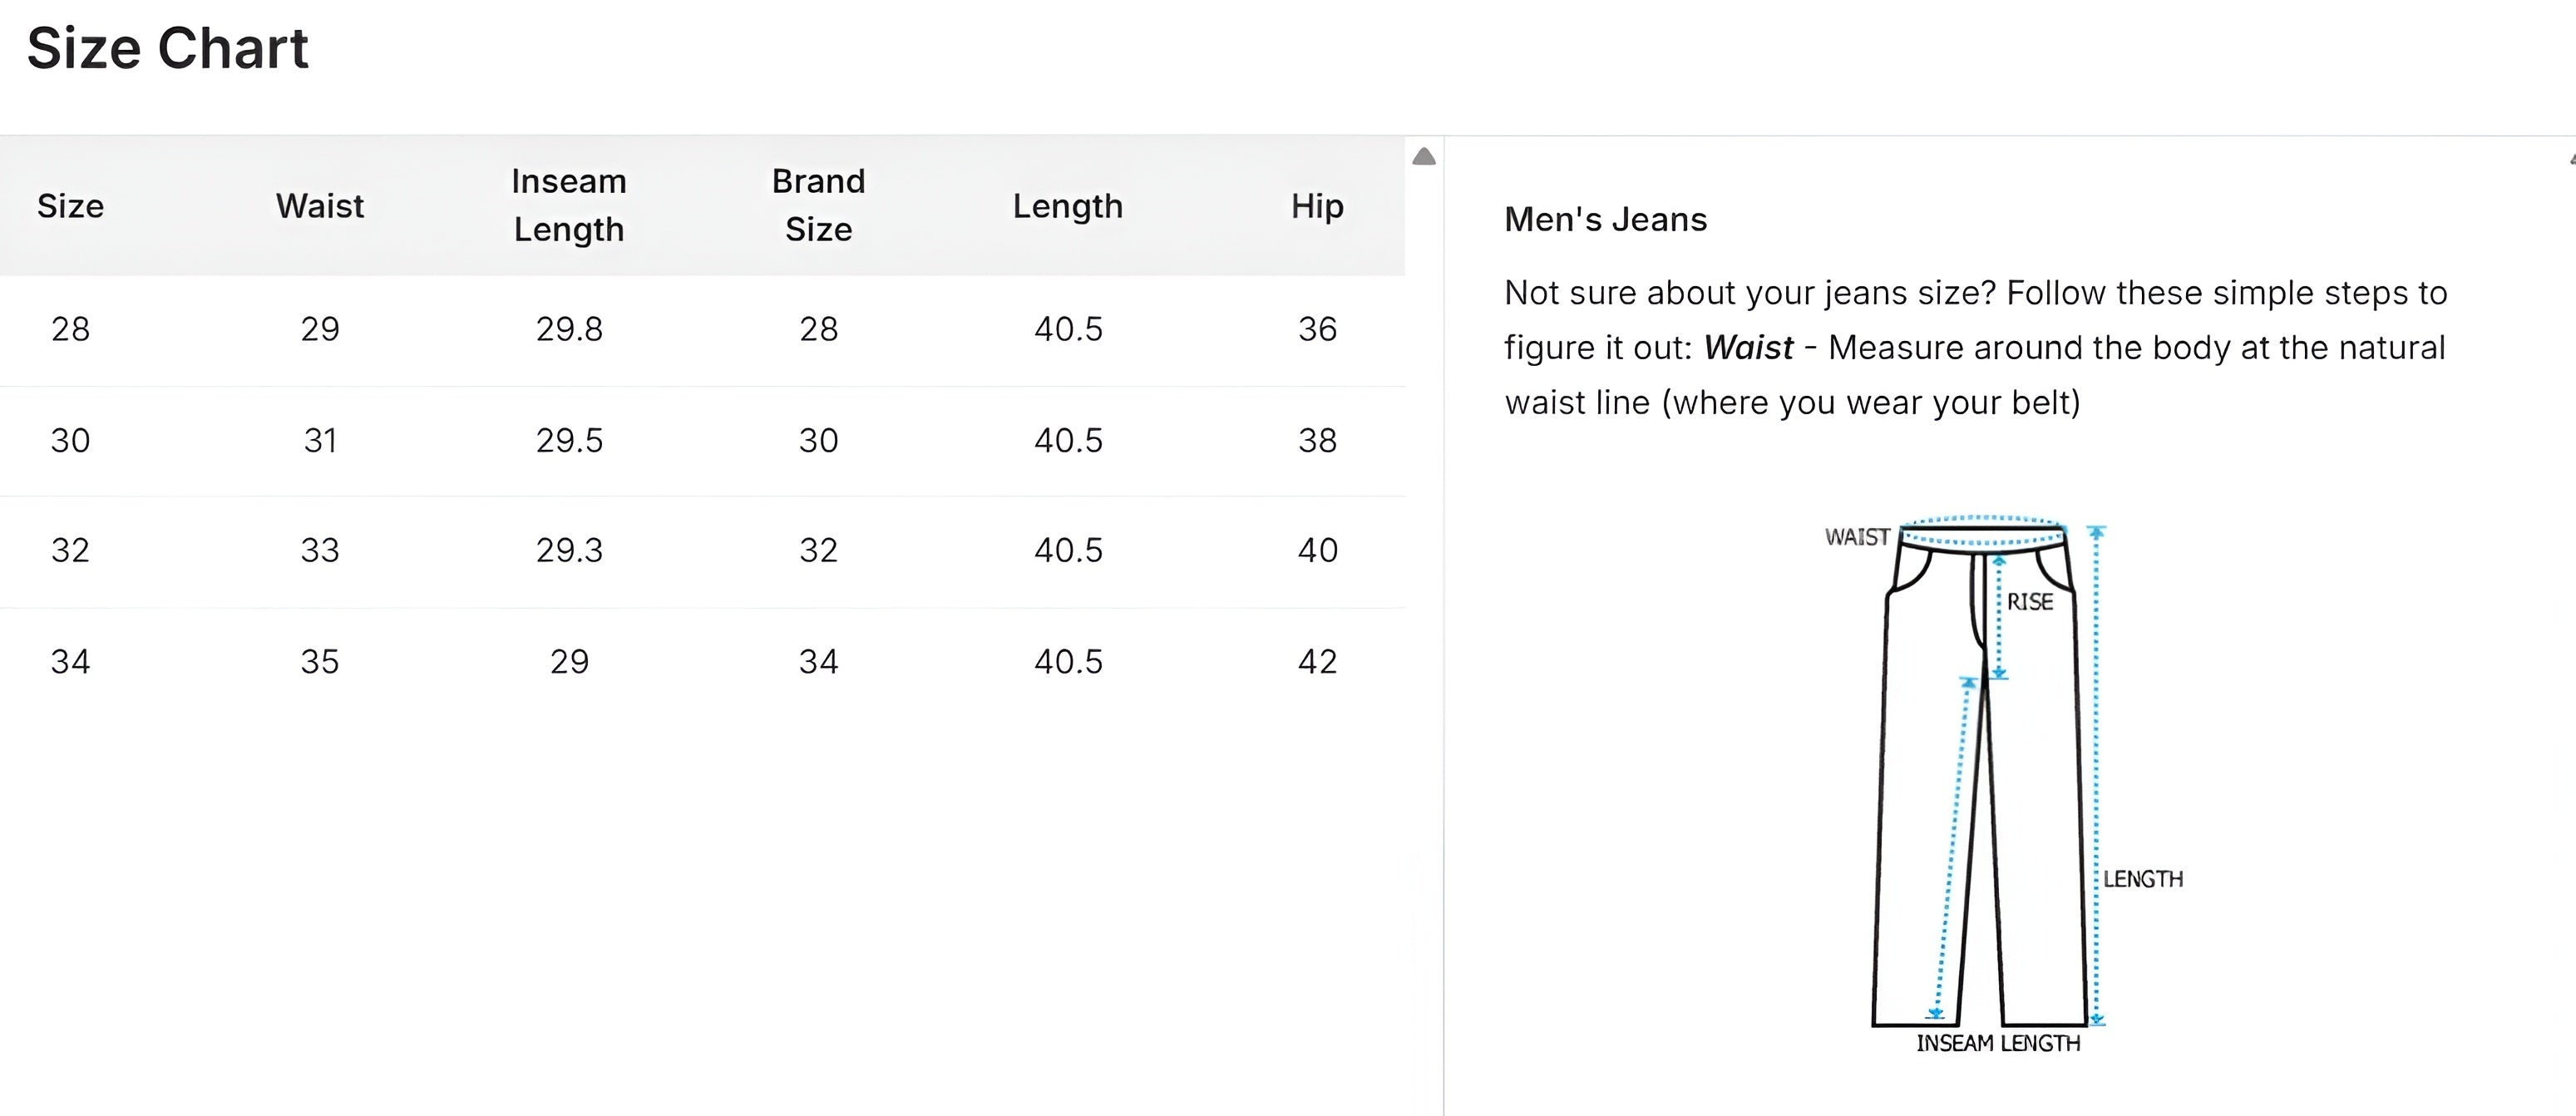The image size is (2576, 1116).
Task: Click the Size Chart title
Action: [168, 48]
